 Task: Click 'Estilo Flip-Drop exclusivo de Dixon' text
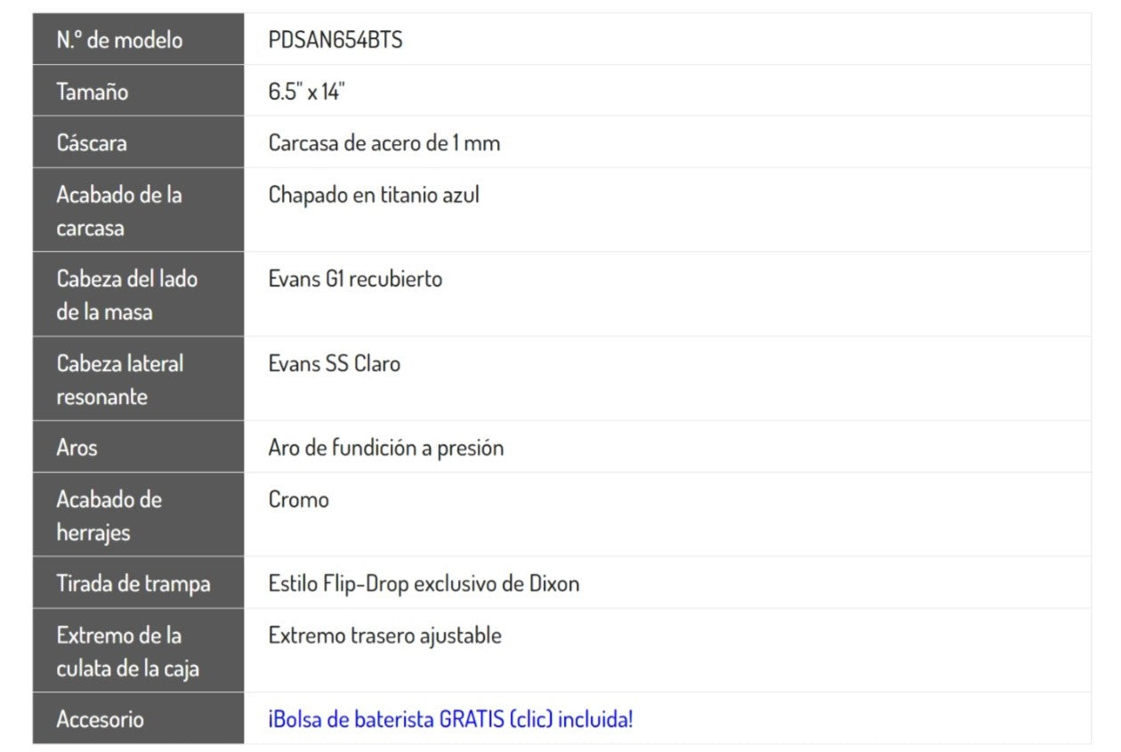tap(423, 584)
